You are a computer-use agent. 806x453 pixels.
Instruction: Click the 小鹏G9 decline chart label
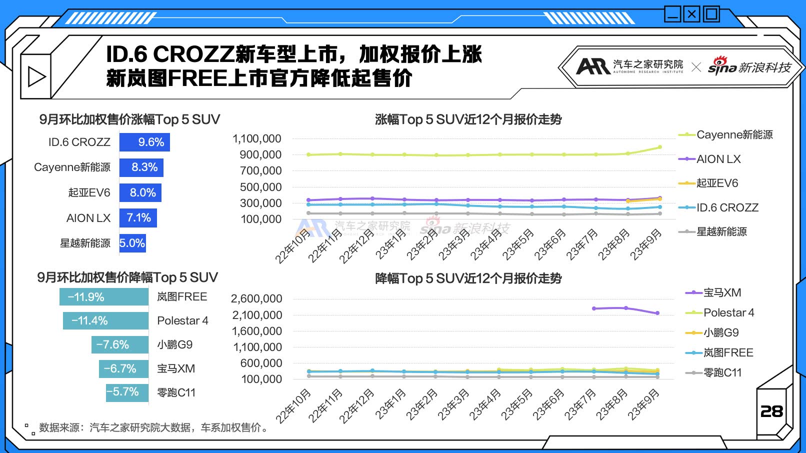click(174, 345)
